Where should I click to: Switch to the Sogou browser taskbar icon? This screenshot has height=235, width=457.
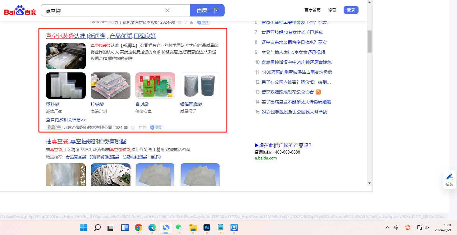[166, 228]
